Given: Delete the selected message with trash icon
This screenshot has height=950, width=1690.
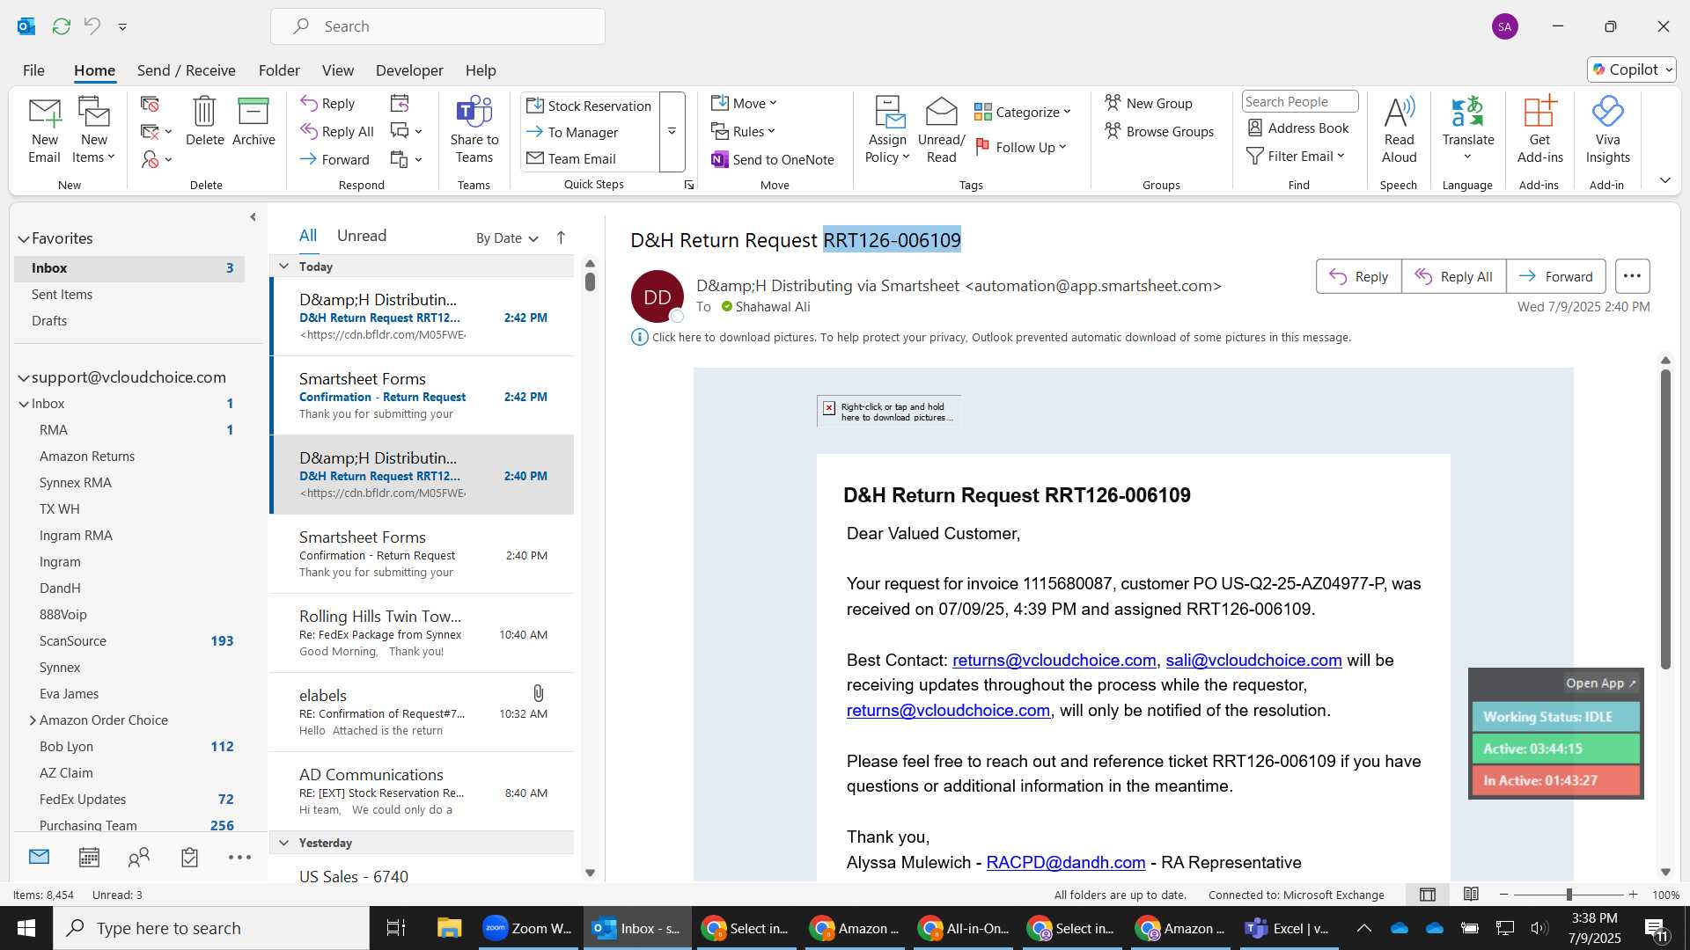Looking at the screenshot, I should [204, 121].
